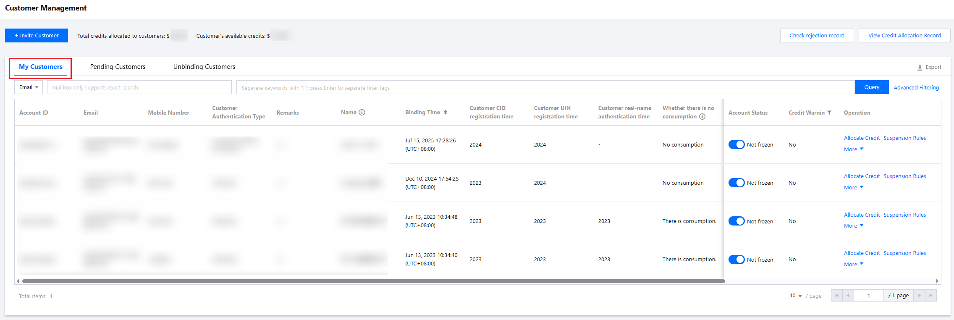Click the Invite Customer button
954x320 pixels.
[37, 36]
